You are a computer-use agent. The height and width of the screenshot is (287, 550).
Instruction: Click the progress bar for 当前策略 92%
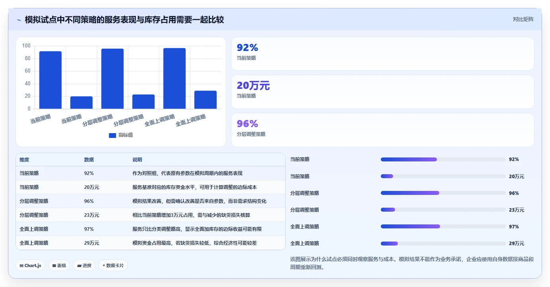tap(443, 159)
